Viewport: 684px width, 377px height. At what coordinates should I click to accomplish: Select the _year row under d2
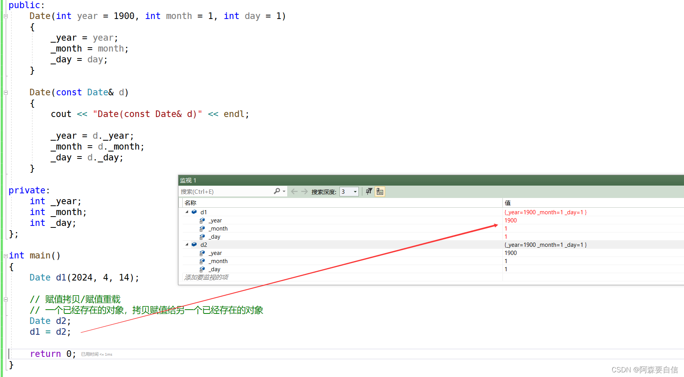point(343,253)
